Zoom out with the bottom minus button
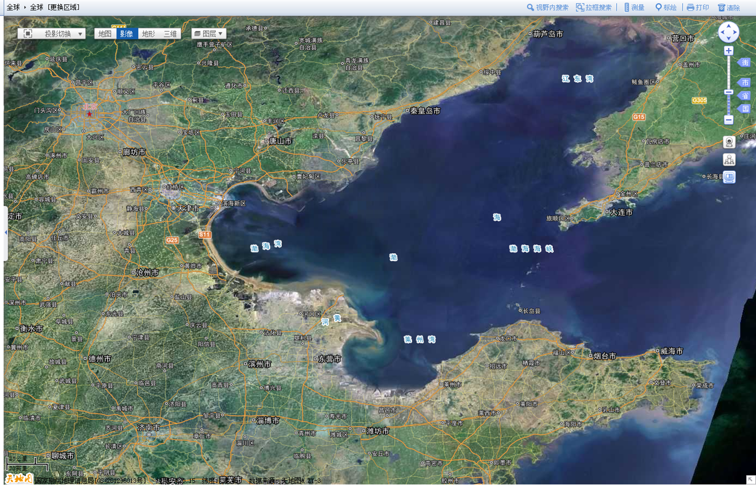 (x=729, y=120)
